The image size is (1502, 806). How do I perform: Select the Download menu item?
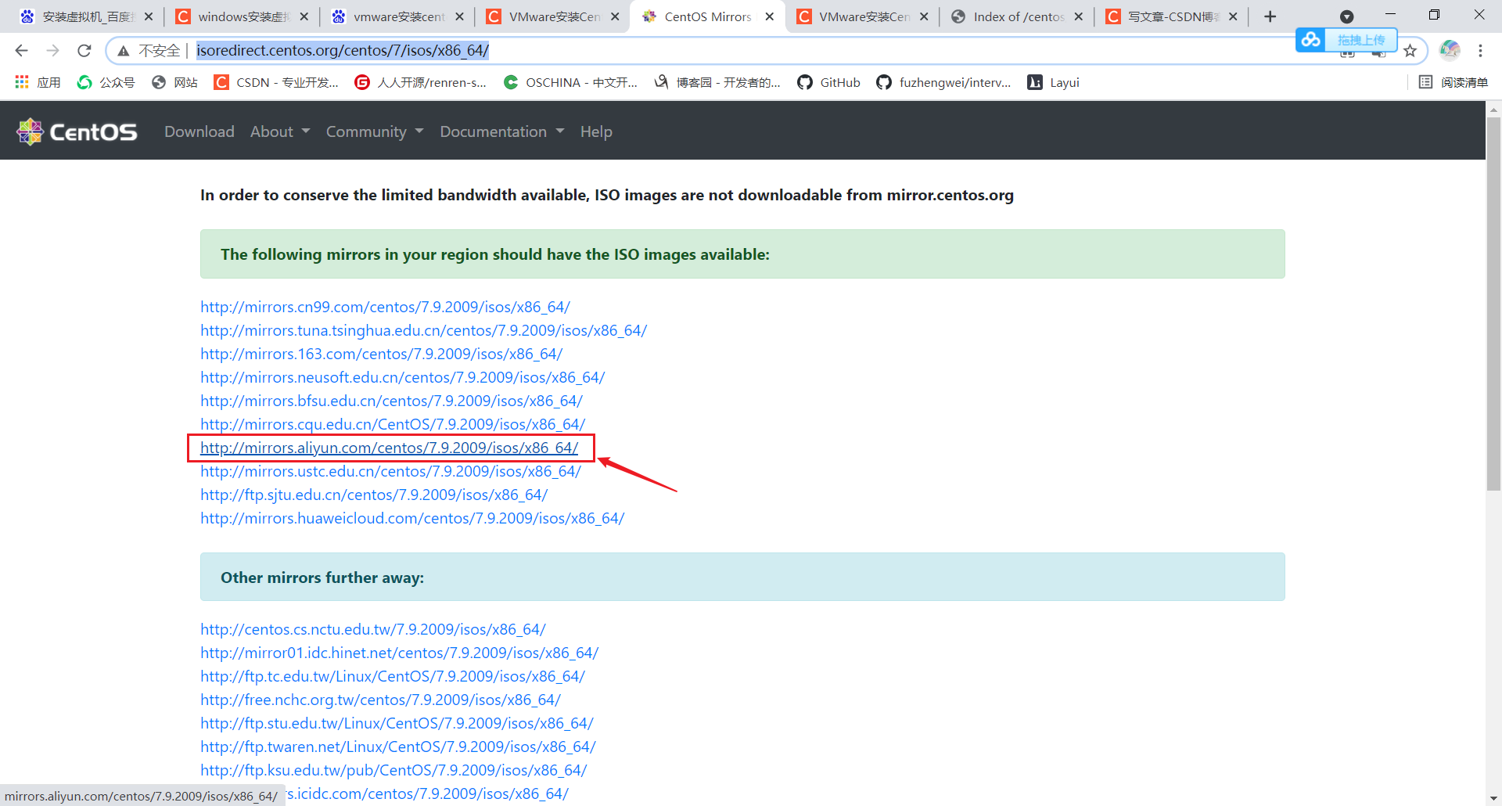[x=199, y=131]
